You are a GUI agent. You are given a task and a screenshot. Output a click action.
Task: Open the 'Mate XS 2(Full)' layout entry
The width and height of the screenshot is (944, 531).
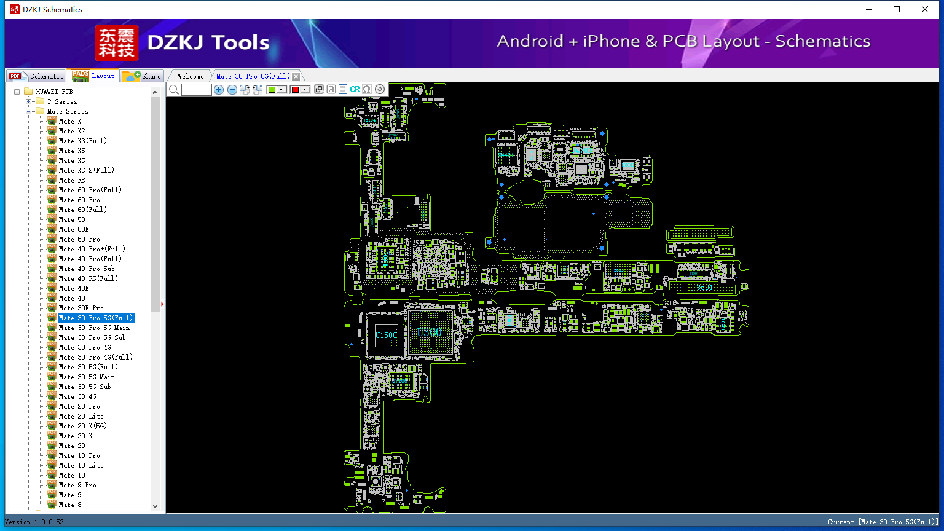[87, 170]
